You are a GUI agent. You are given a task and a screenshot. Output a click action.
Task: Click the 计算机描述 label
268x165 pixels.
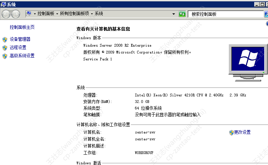point(94,146)
